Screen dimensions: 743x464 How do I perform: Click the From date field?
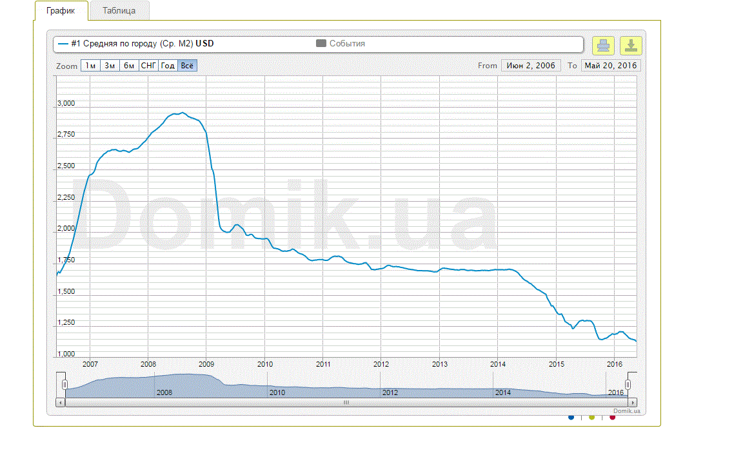pos(531,66)
